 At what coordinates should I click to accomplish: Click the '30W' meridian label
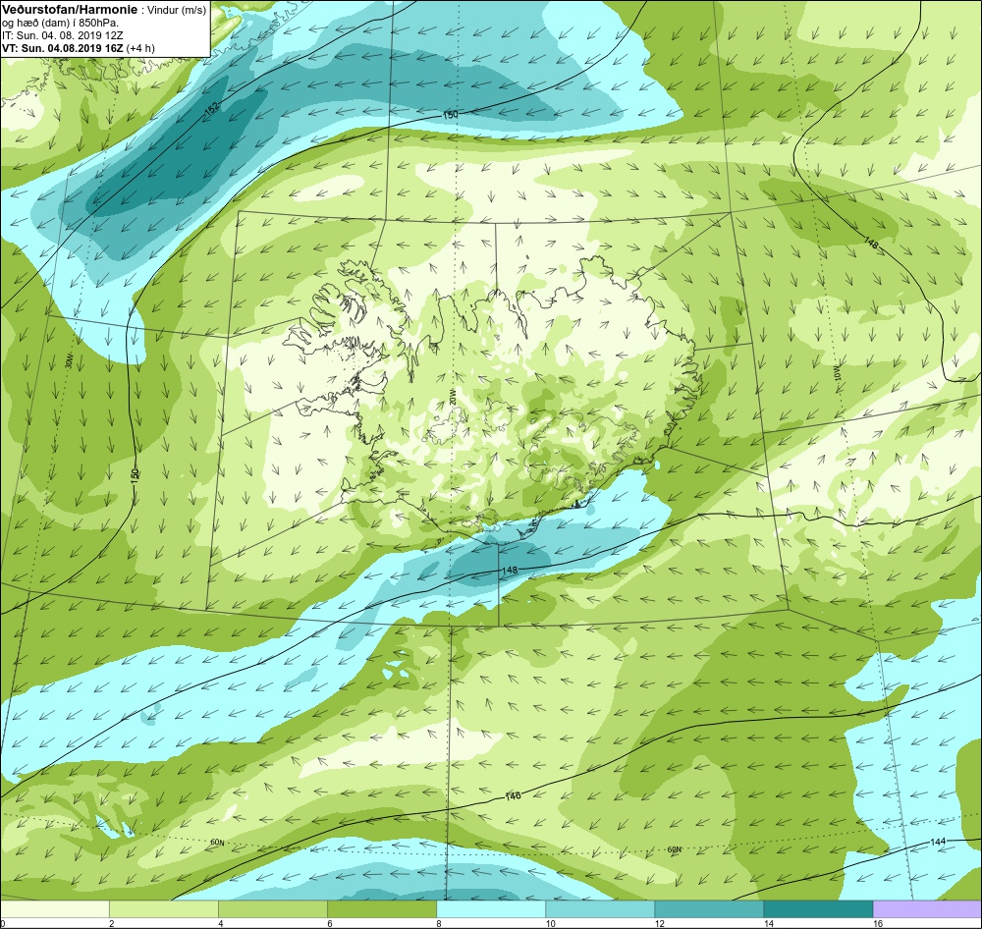69,361
